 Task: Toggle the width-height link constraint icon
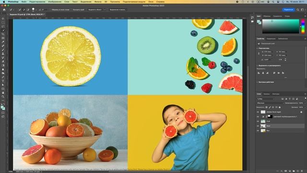259,53
